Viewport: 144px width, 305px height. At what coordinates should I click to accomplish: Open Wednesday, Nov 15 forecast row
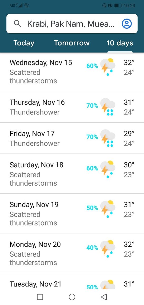72,72
